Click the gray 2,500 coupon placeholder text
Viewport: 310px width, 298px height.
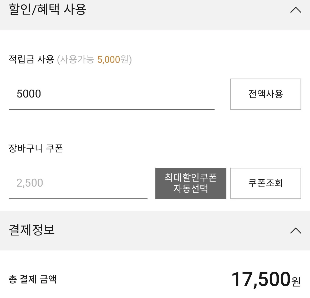point(30,183)
